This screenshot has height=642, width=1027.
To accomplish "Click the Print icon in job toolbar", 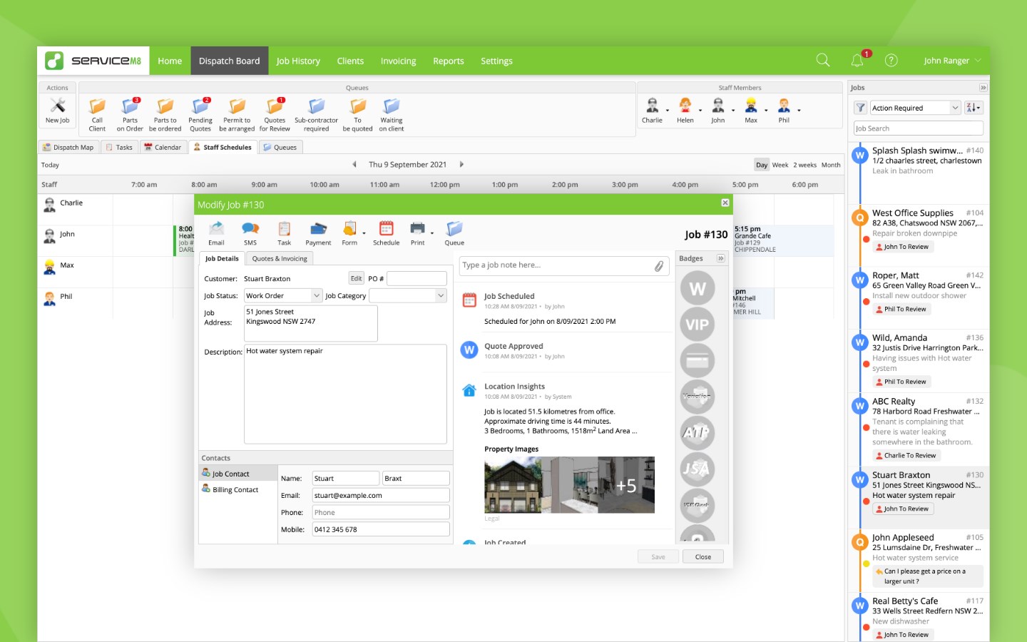I will 417,228.
